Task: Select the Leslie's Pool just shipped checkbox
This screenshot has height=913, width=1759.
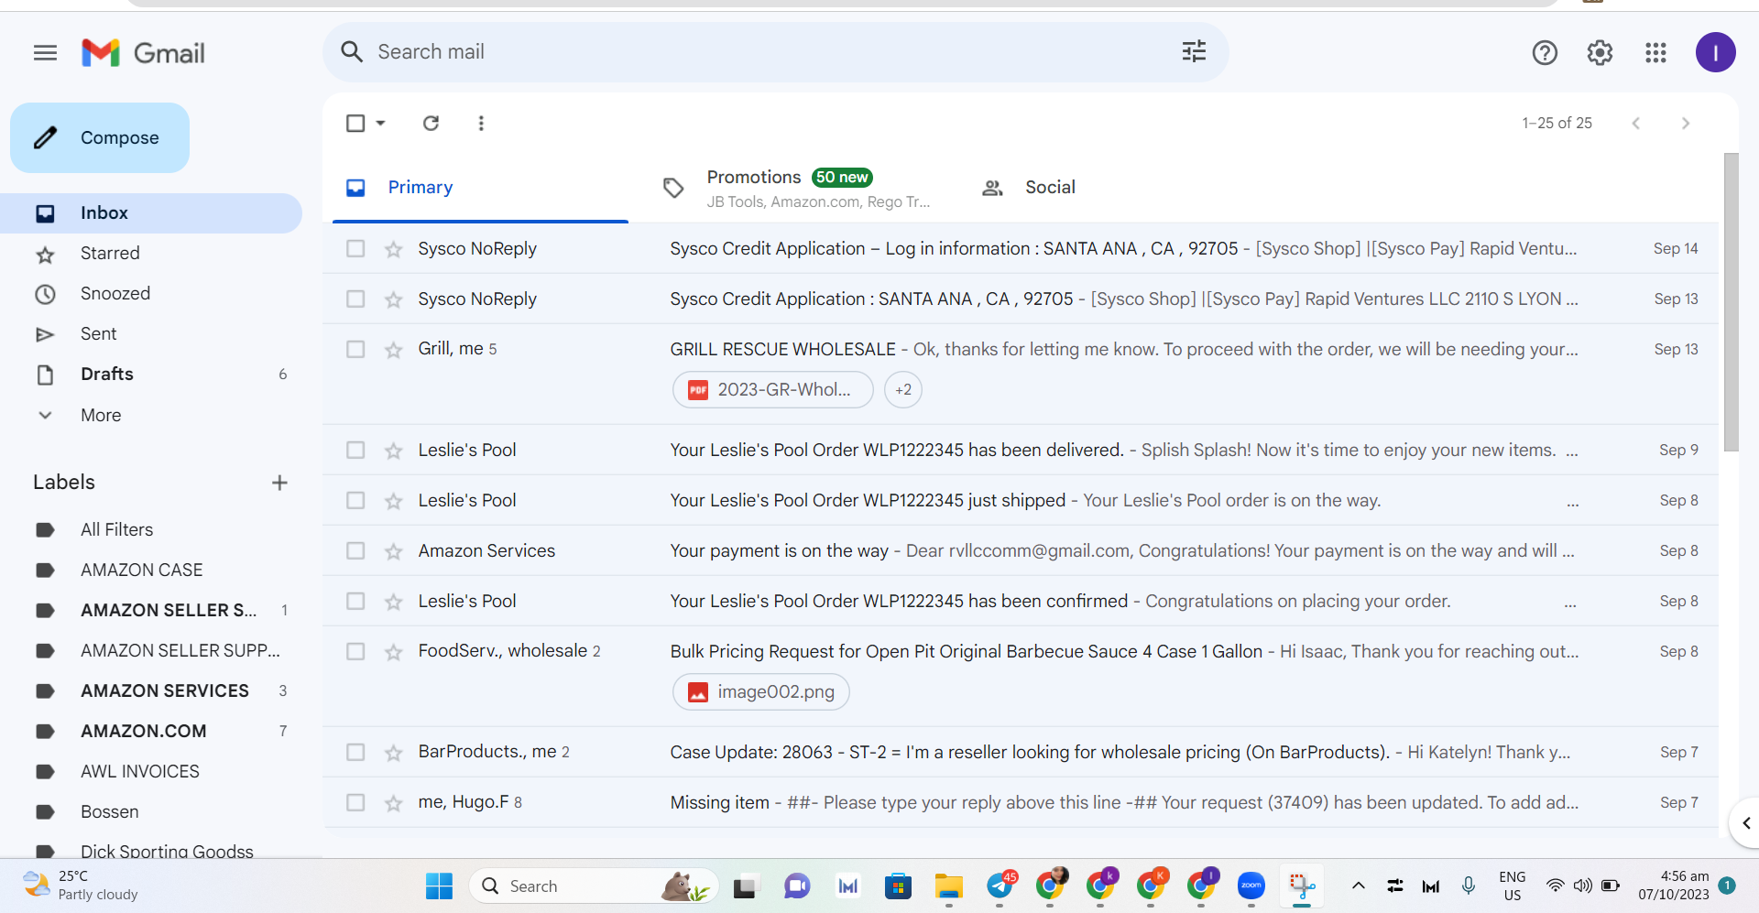Action: tap(355, 500)
